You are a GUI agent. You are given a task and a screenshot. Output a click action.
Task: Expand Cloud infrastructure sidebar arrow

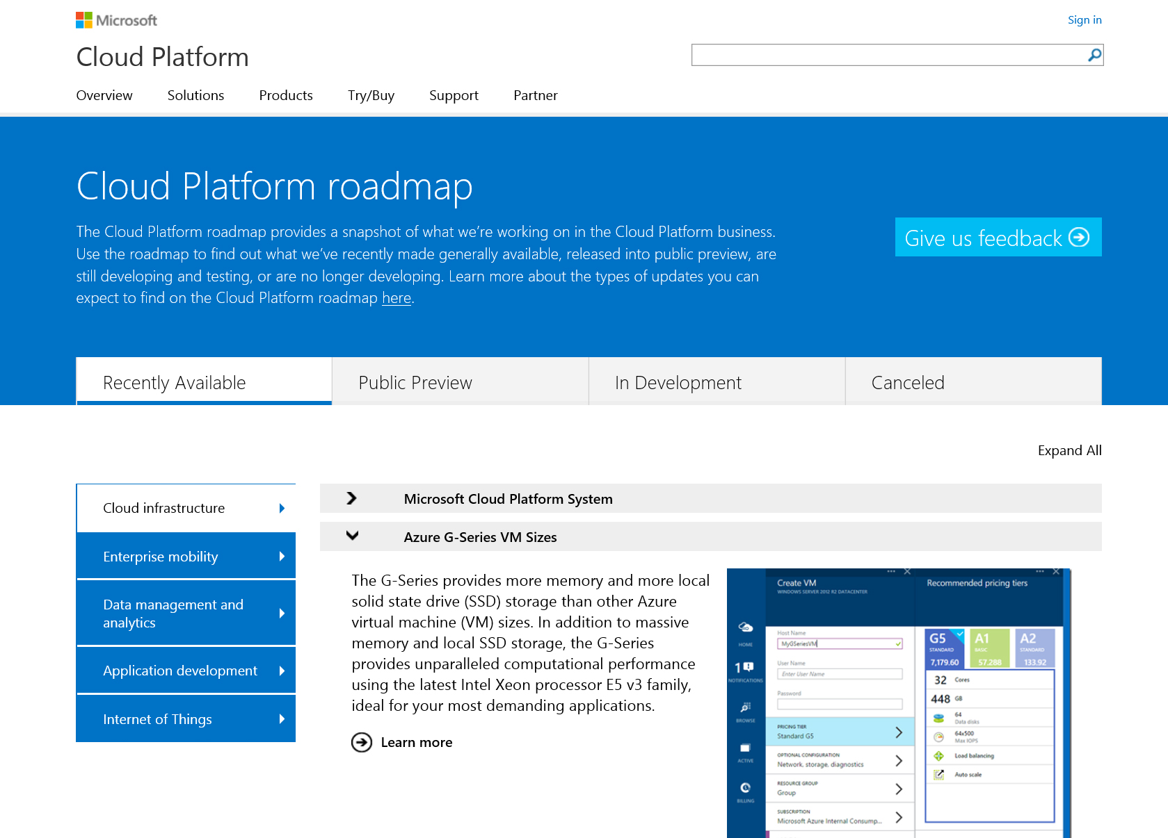click(282, 508)
